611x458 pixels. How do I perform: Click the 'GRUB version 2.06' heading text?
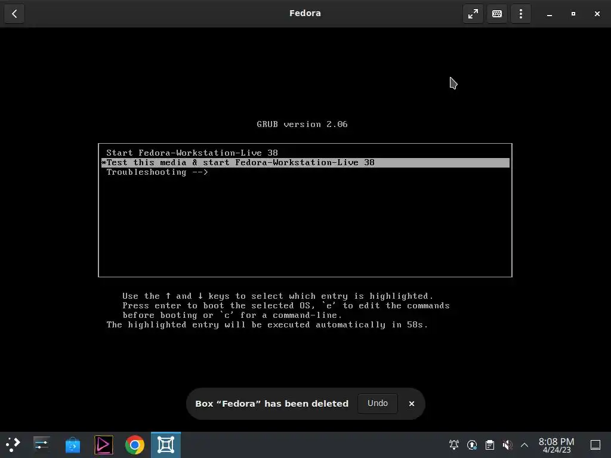click(x=302, y=124)
